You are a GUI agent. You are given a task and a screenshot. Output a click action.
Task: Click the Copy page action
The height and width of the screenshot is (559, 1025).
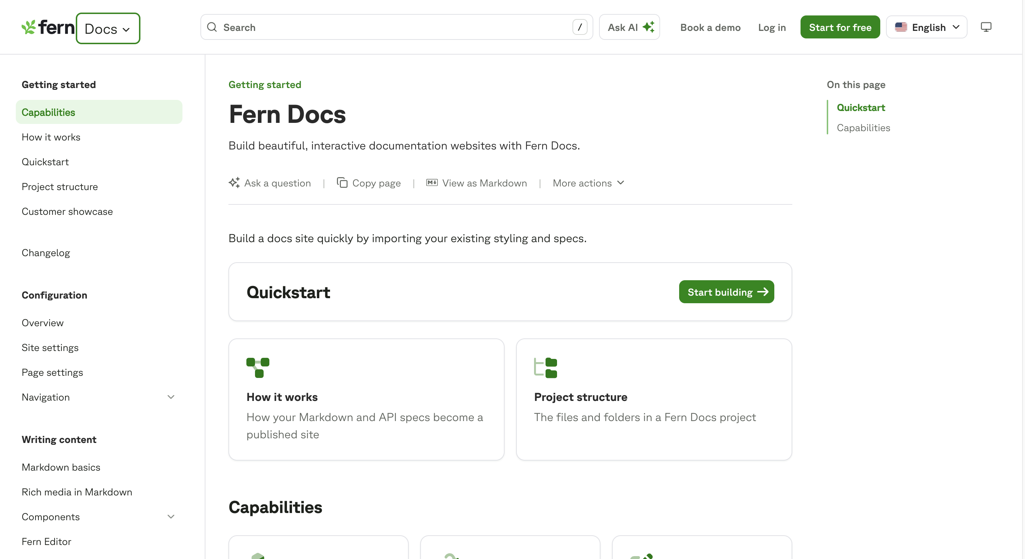click(368, 183)
